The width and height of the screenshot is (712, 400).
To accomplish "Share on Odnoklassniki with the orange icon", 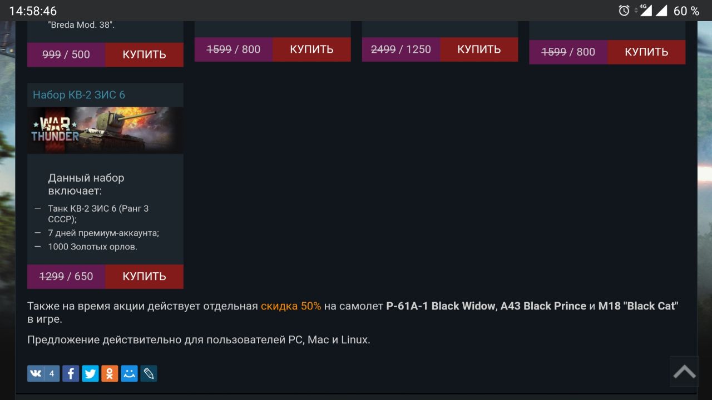I will (x=110, y=373).
